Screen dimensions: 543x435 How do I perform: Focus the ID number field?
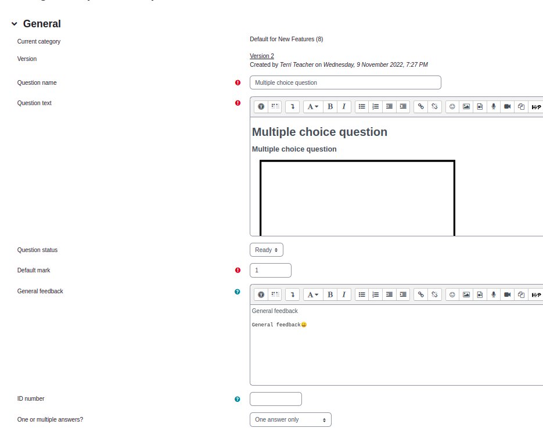[x=276, y=399]
